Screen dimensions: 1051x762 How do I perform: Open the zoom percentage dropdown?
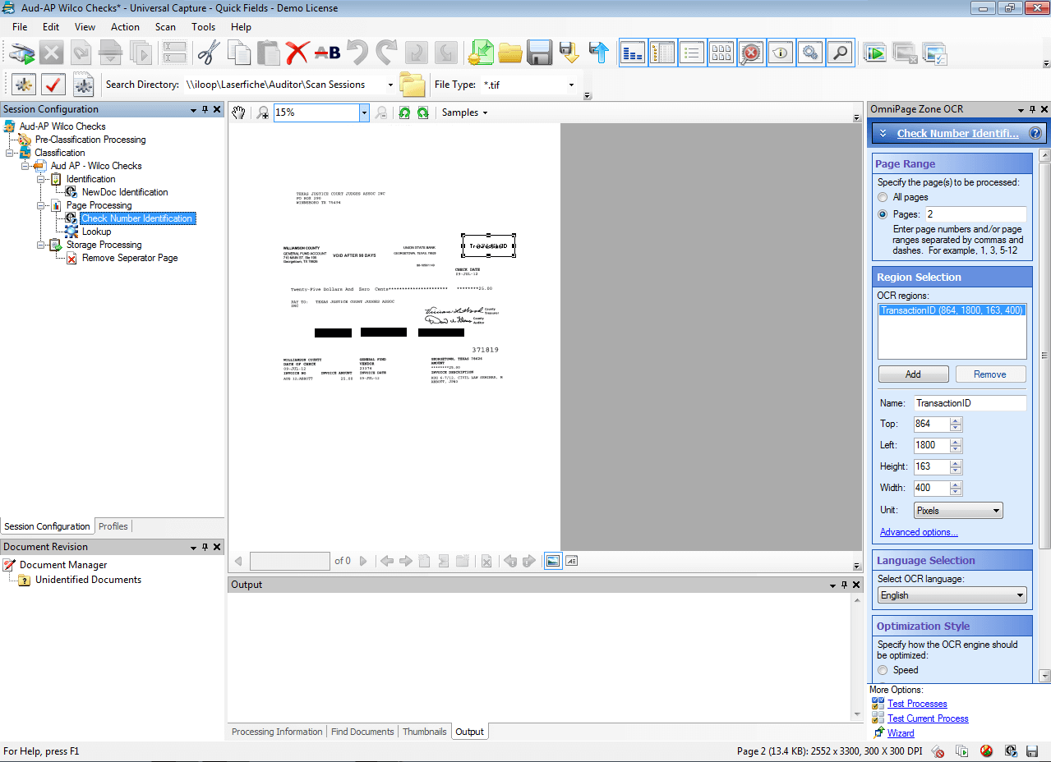point(364,112)
